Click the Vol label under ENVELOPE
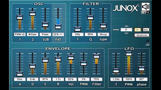 [x=71, y=84]
